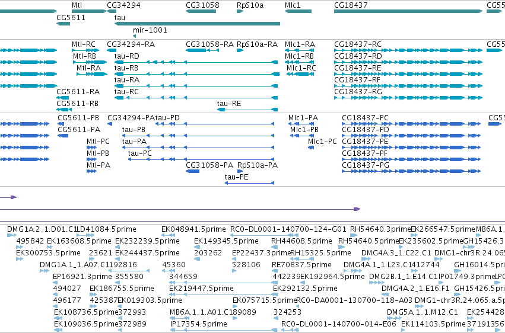Select the CG34294-PA protein feature
505x333 pixels.
(x=110, y=124)
